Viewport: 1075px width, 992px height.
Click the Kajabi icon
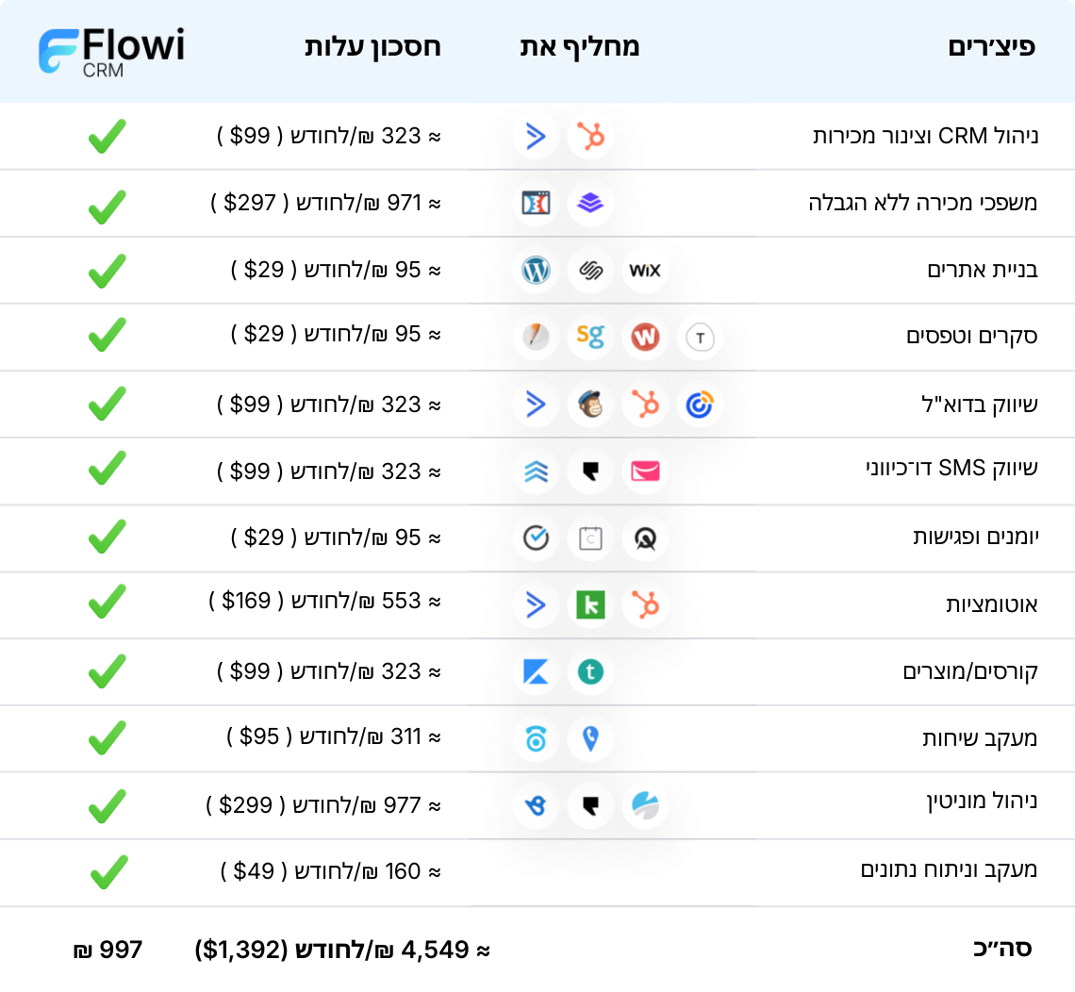pos(536,671)
